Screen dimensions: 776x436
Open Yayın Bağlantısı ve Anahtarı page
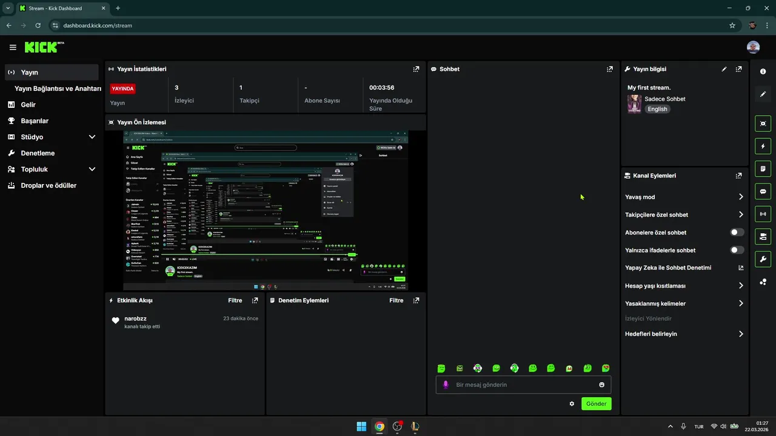(58, 88)
